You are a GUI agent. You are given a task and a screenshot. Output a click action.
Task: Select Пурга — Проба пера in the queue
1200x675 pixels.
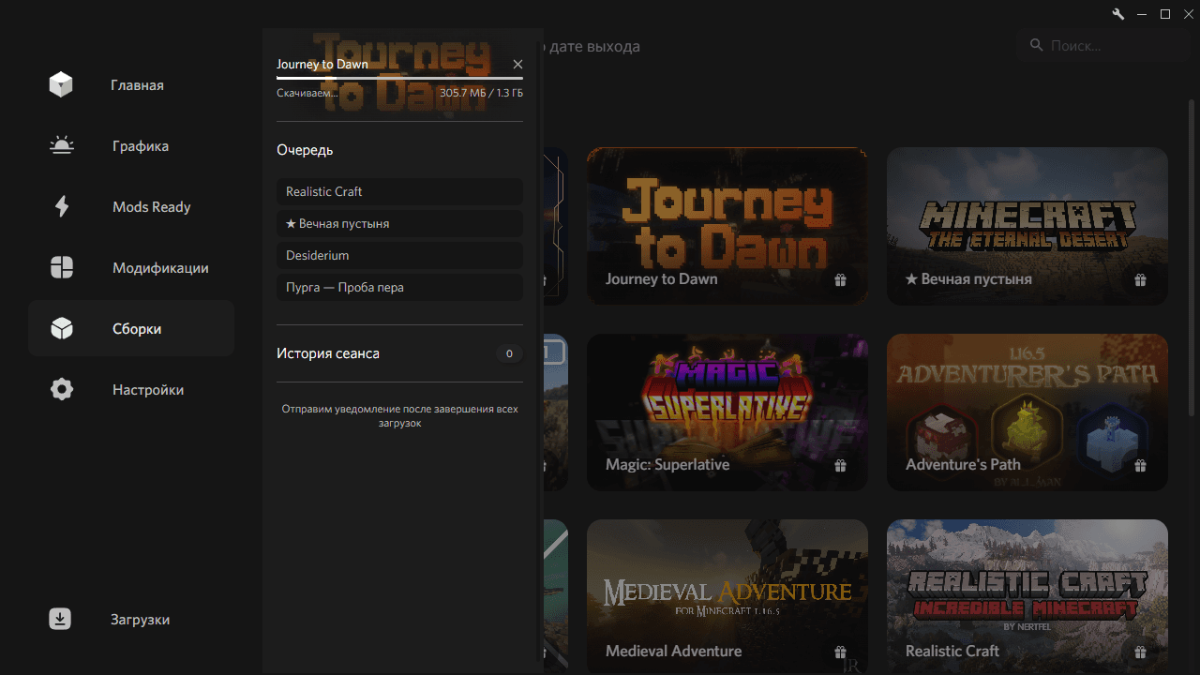(x=399, y=287)
